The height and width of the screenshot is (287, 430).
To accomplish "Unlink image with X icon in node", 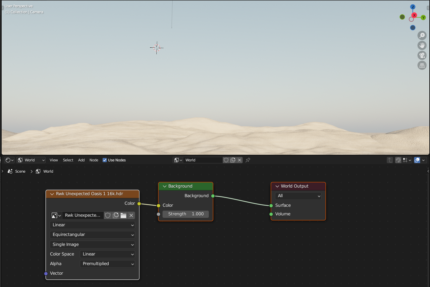I will click(131, 215).
